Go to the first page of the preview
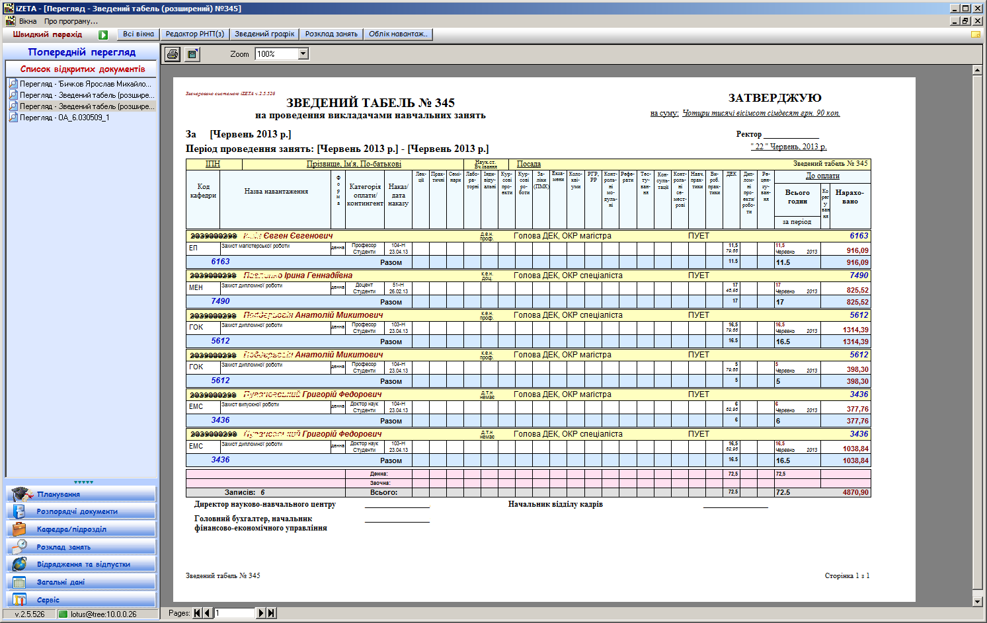Viewport: 987px width, 623px height. pos(197,613)
